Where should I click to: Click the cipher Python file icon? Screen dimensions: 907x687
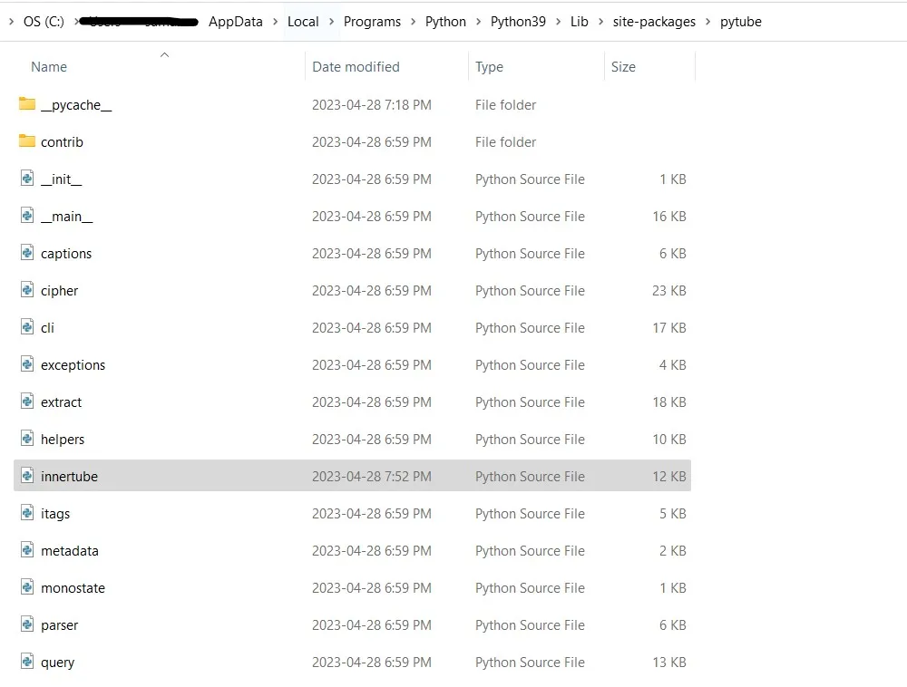tap(27, 289)
